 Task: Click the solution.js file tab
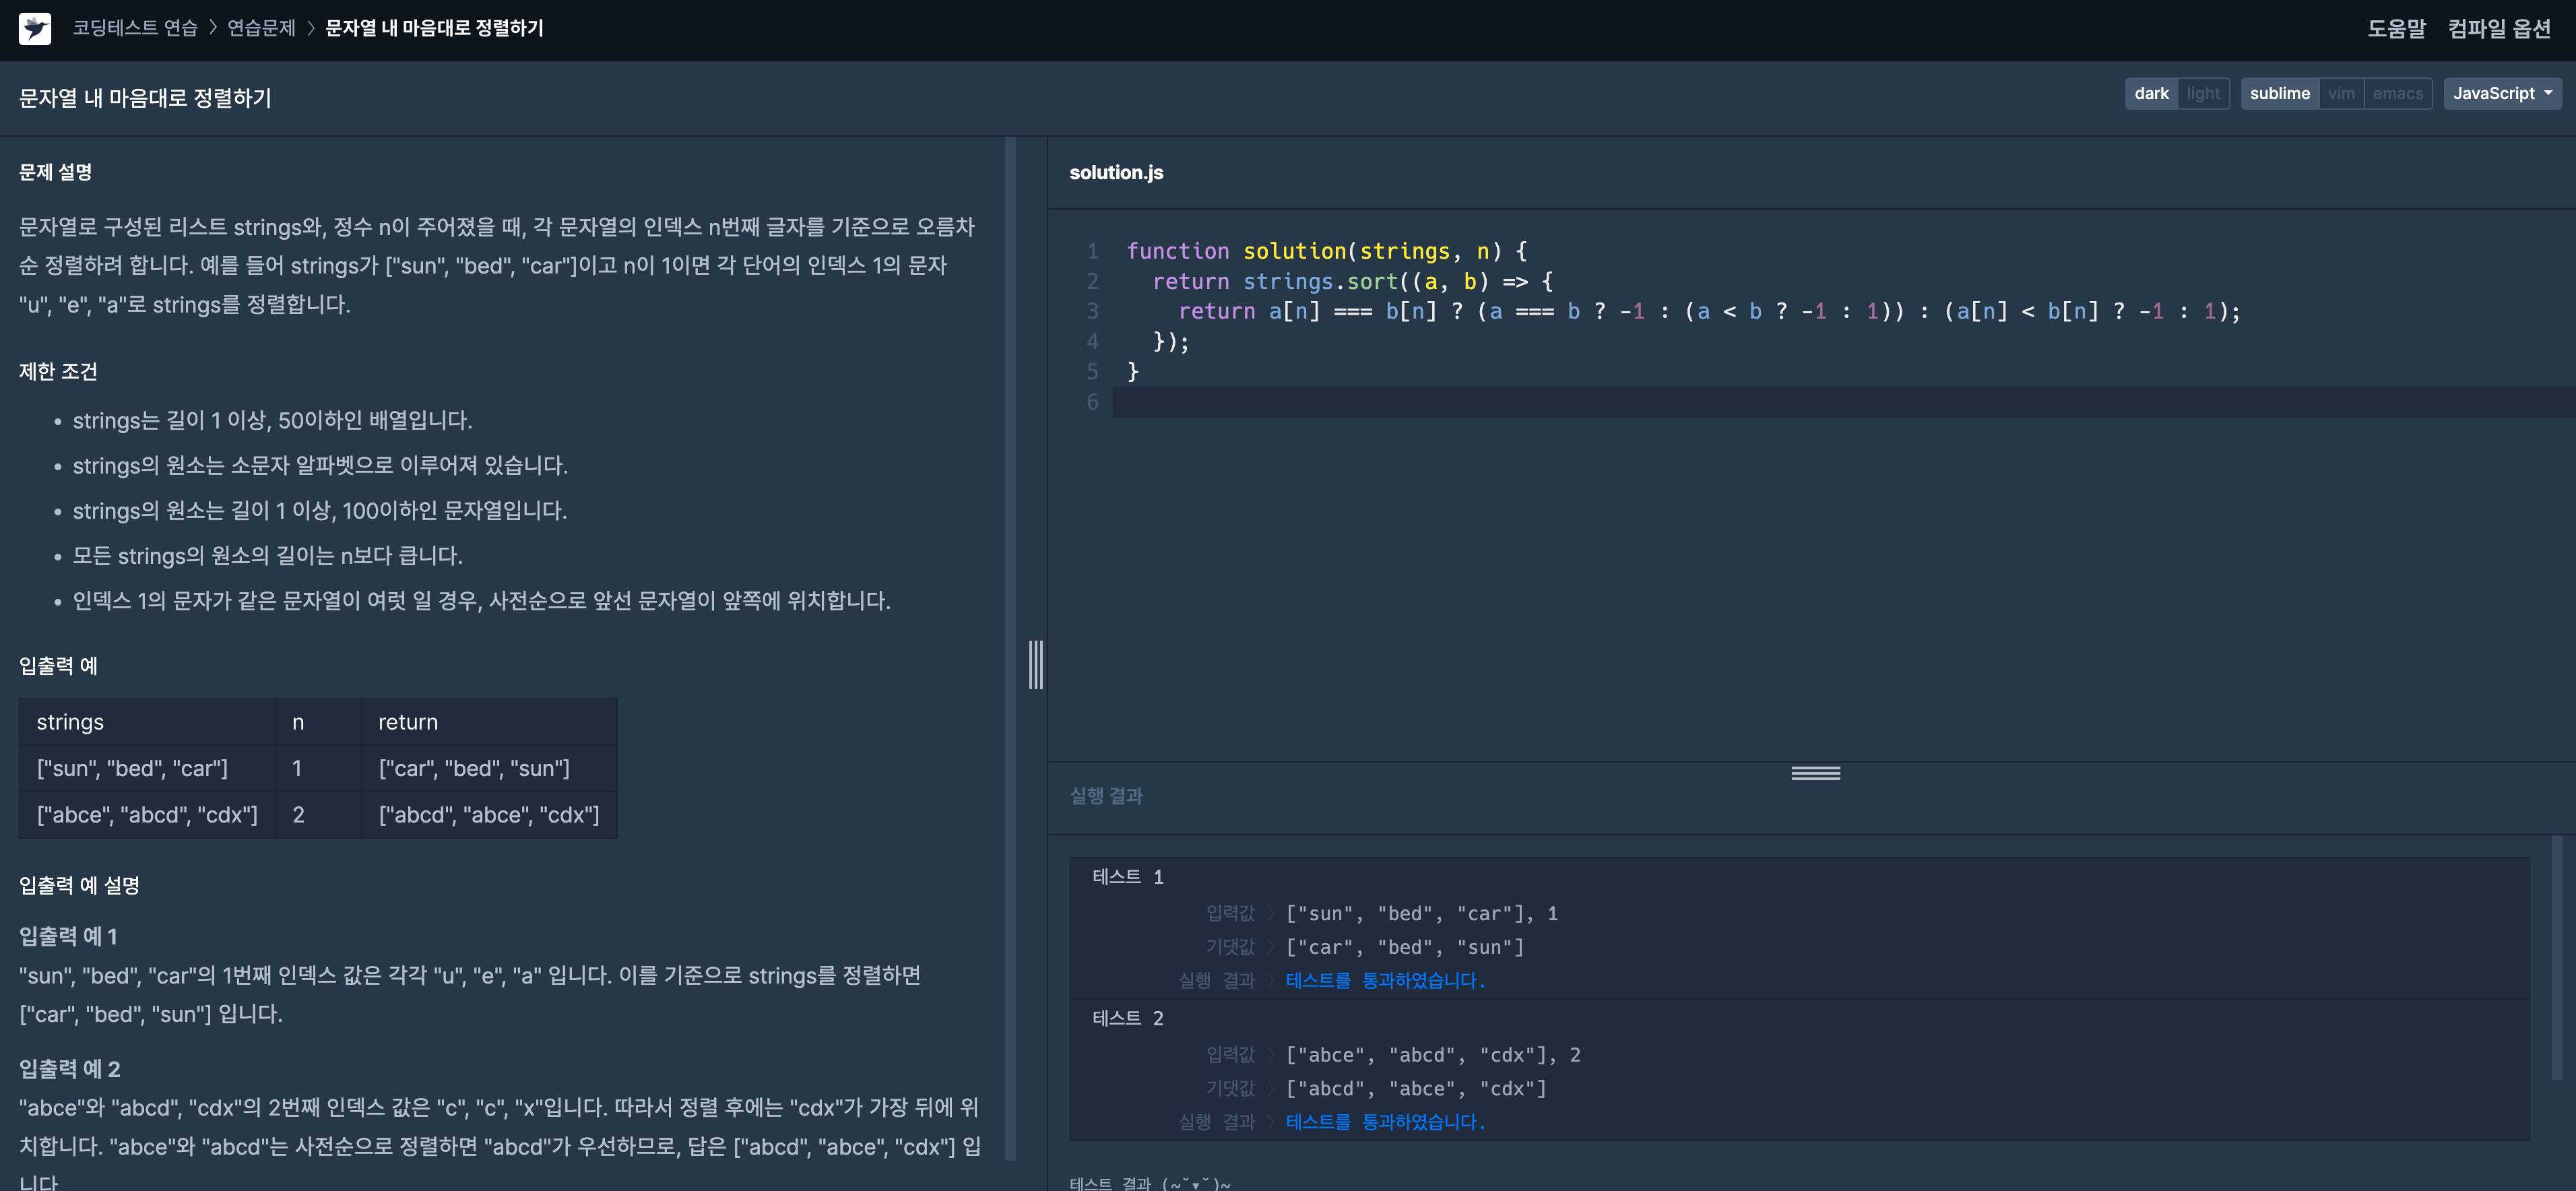pyautogui.click(x=1116, y=172)
